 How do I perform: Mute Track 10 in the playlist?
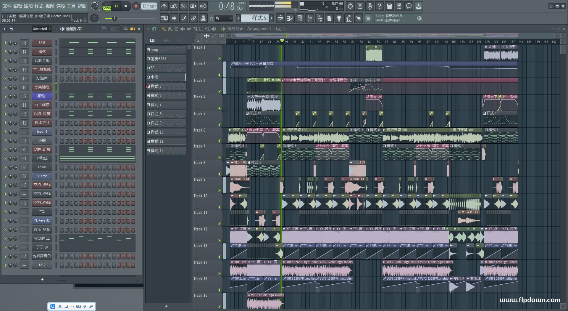pos(220,207)
